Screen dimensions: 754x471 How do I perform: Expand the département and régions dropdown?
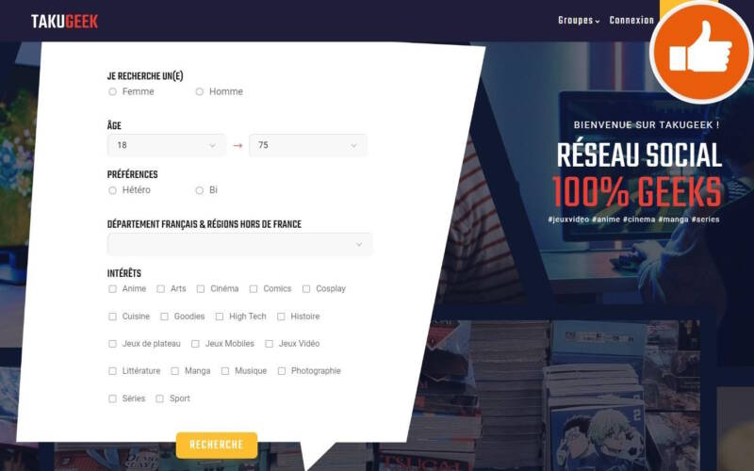click(x=239, y=244)
